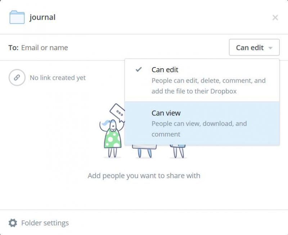288x235 pixels.
Task: Click the close X of the share dialog
Action: 275,17
